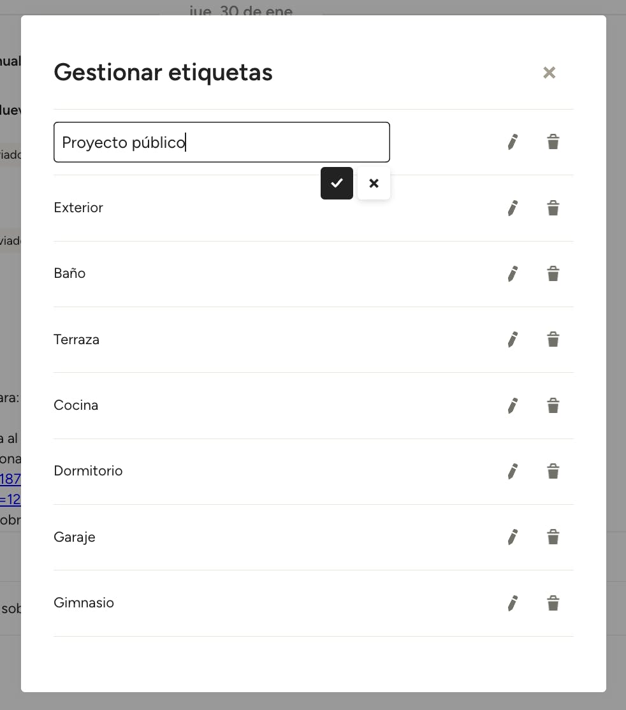626x710 pixels.
Task: Cancel tag editing with the small X
Action: (x=374, y=184)
